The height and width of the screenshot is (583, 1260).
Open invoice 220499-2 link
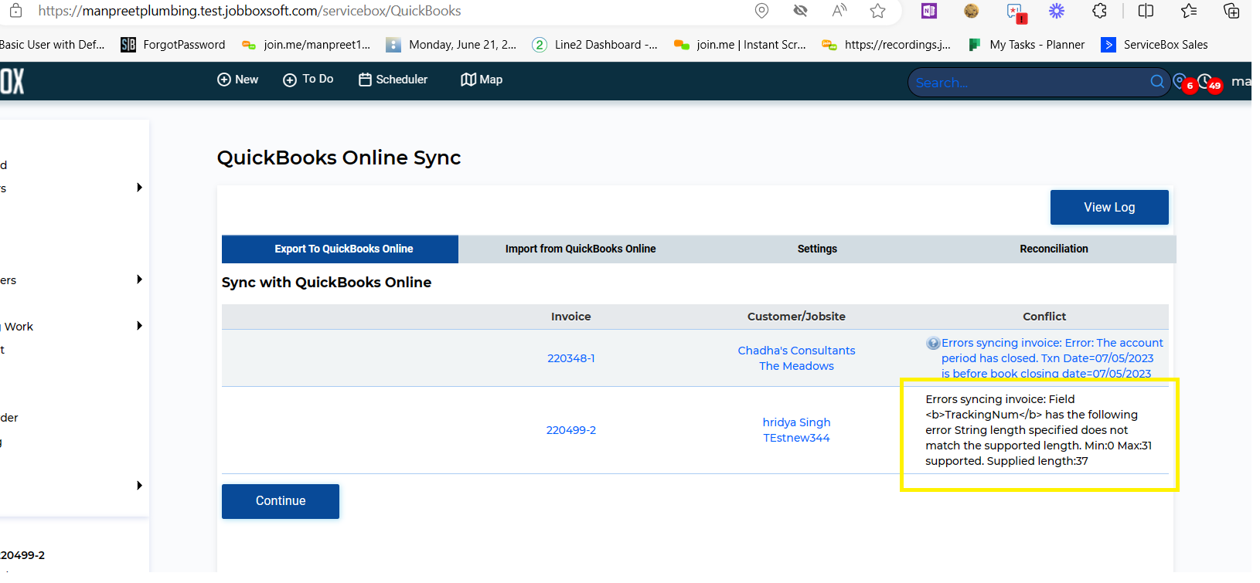tap(571, 430)
